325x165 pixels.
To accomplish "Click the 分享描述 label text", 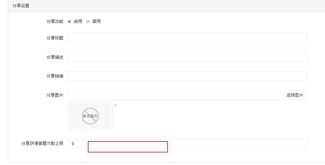I will pyautogui.click(x=55, y=57).
